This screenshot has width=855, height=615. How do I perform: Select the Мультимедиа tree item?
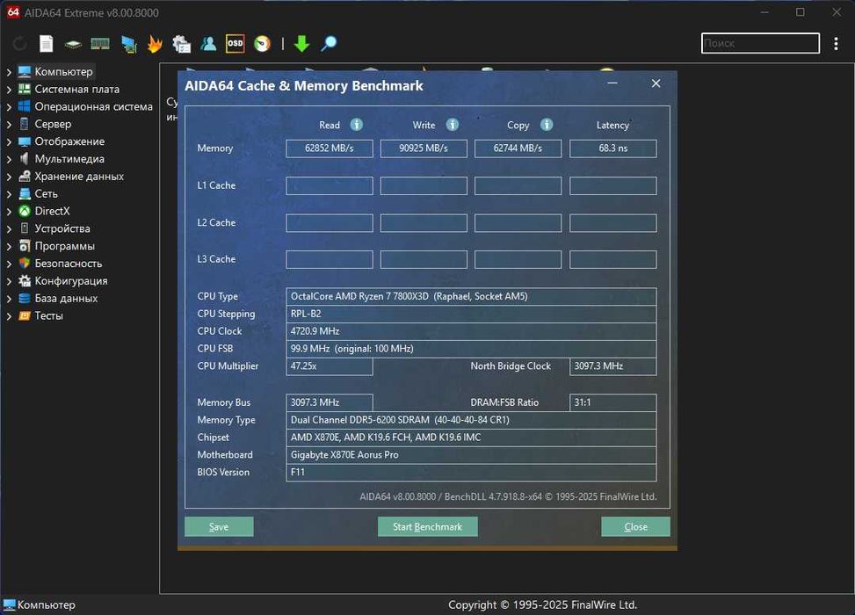69,159
